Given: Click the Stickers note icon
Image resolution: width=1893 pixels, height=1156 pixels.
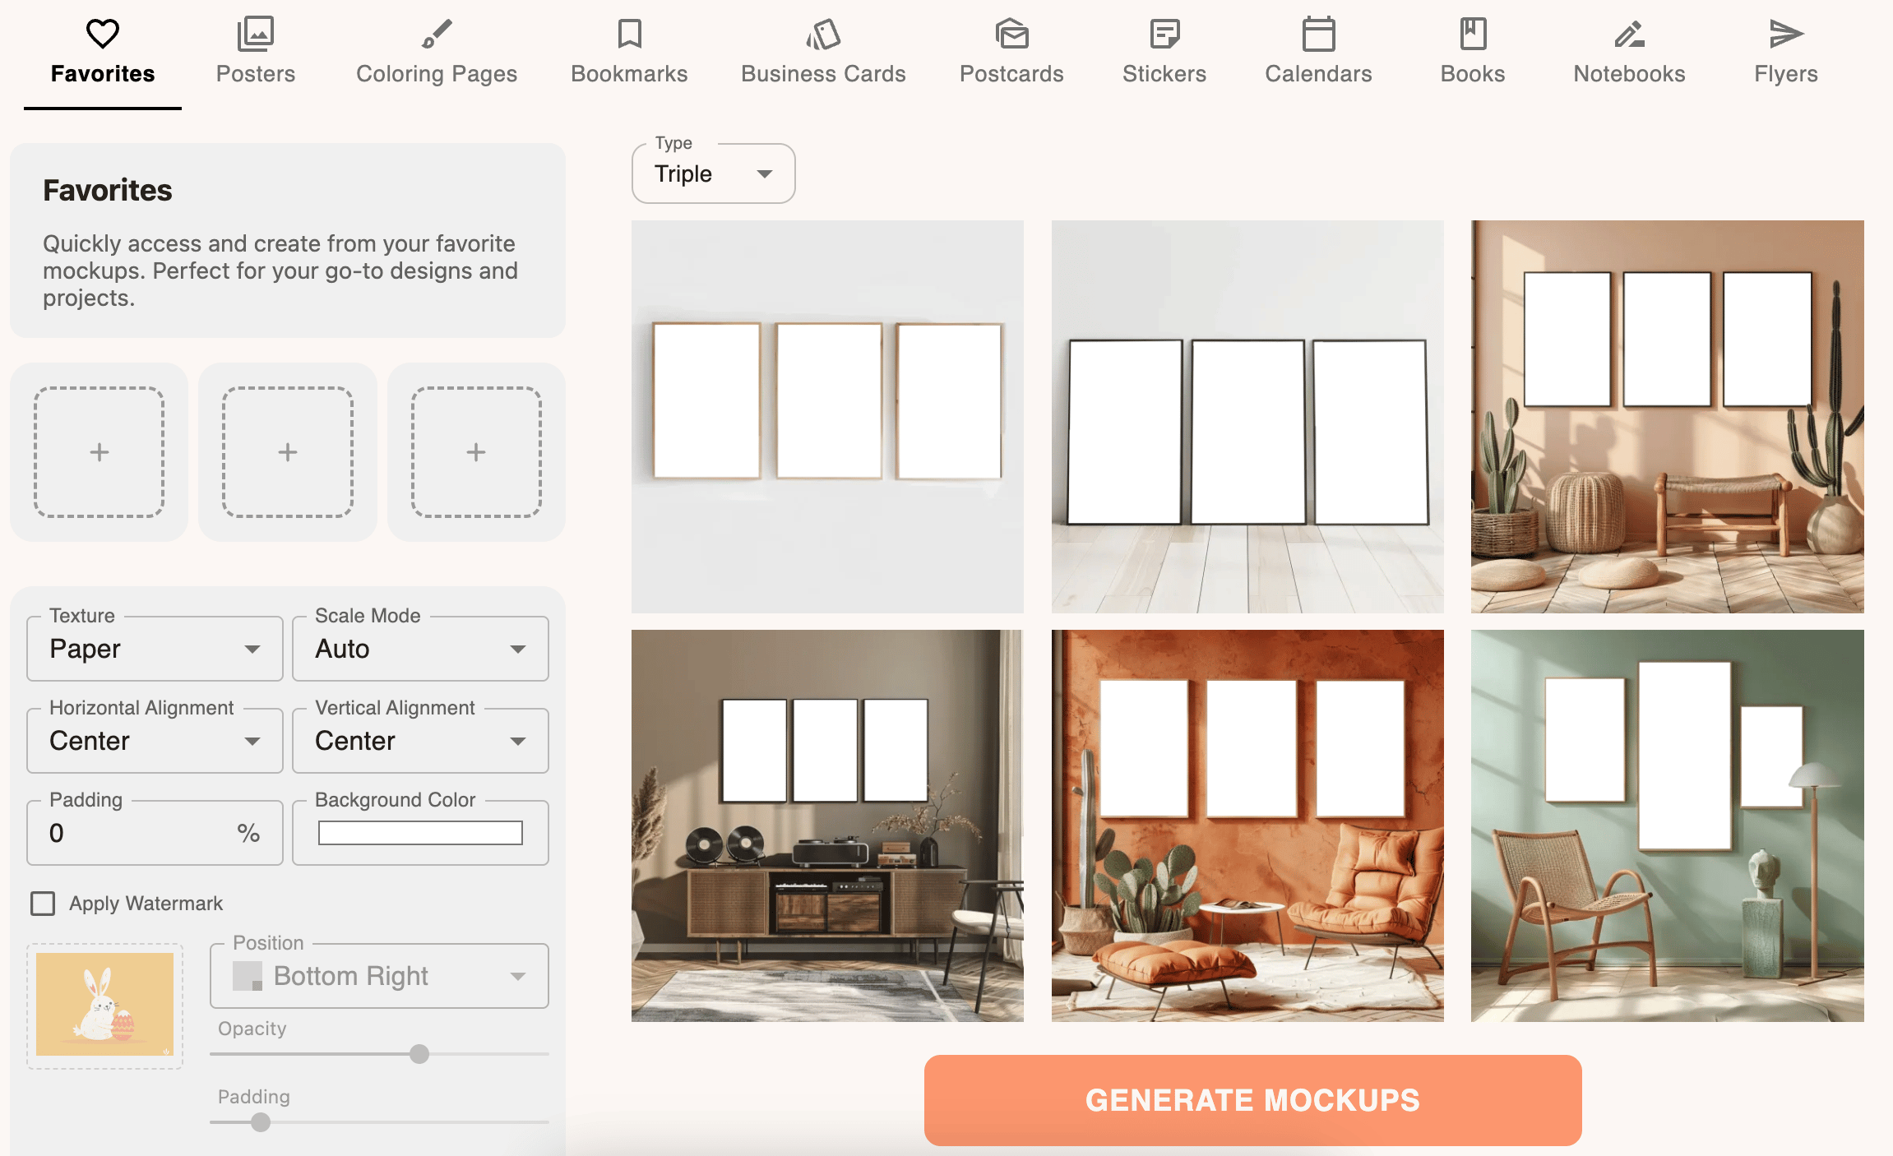Looking at the screenshot, I should click(x=1164, y=34).
